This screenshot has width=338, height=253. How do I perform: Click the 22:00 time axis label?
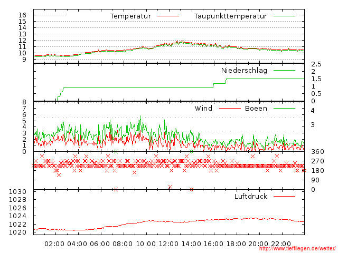(281, 244)
